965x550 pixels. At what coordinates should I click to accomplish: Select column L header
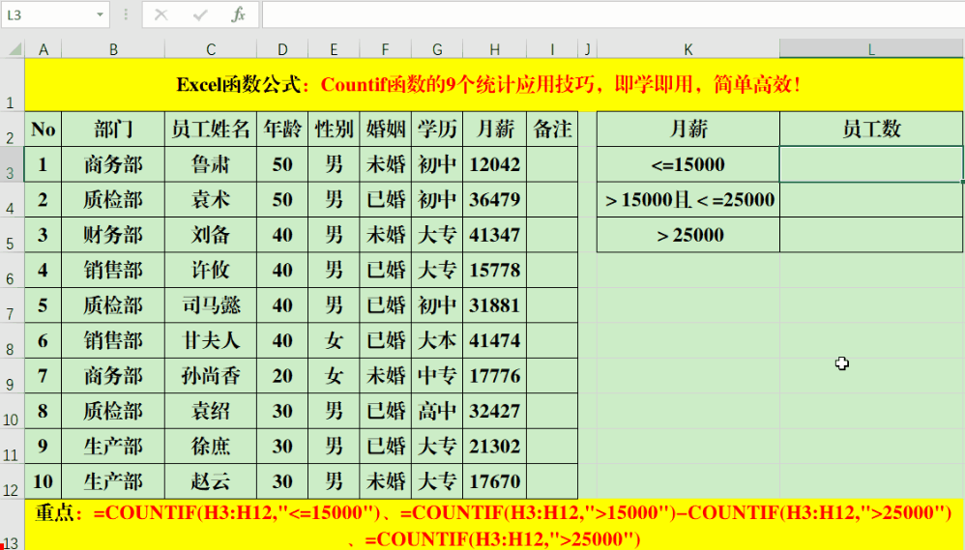pyautogui.click(x=871, y=49)
